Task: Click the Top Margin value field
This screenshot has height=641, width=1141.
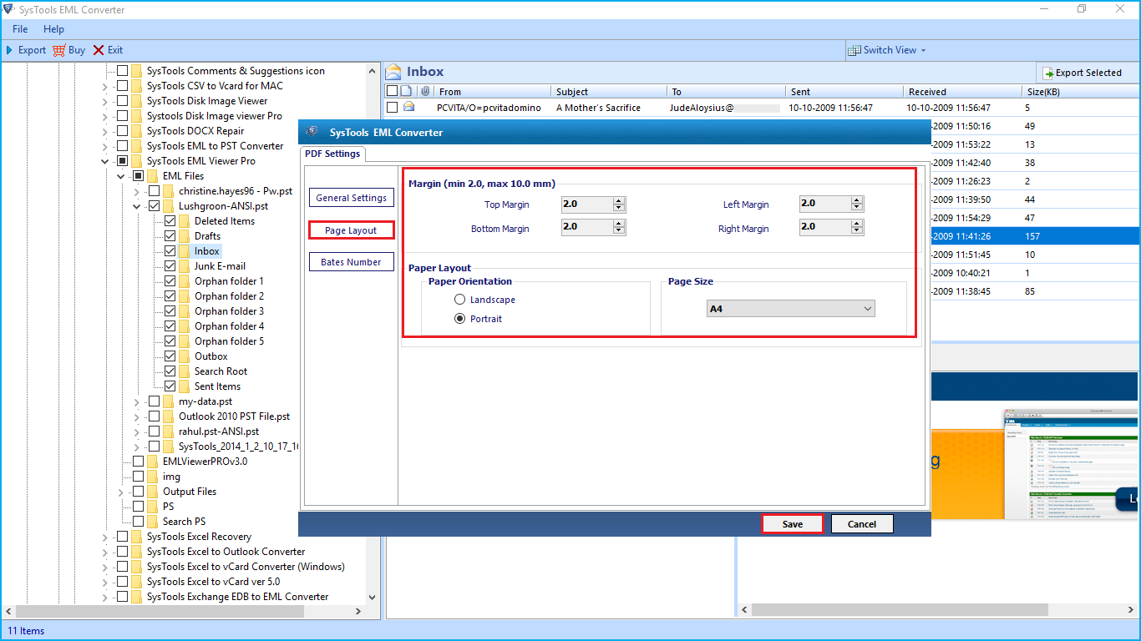Action: [x=586, y=204]
